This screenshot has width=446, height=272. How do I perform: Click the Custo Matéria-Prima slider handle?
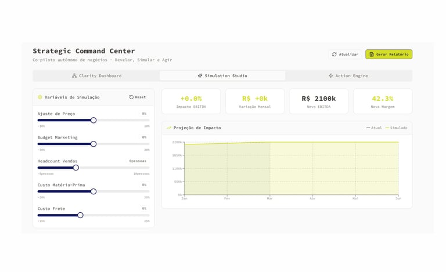(93, 191)
